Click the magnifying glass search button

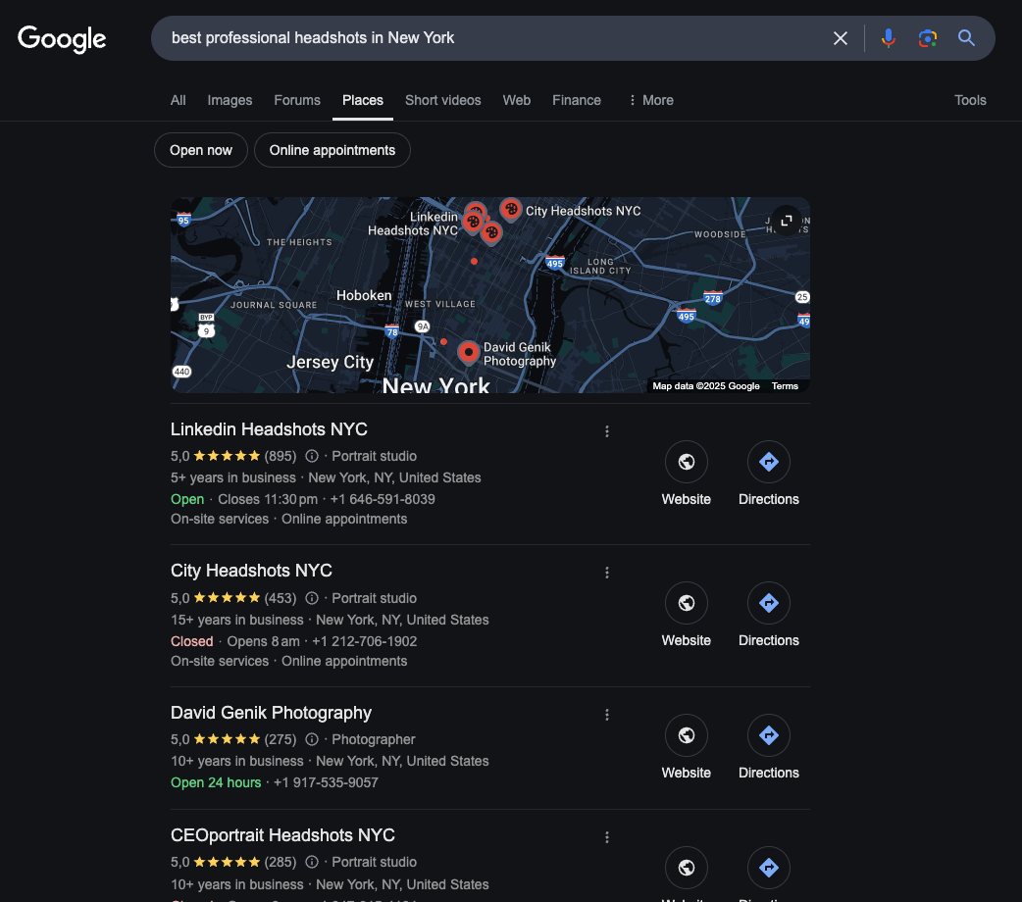[966, 38]
